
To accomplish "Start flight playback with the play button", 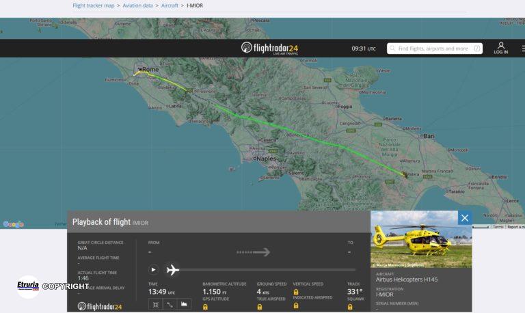I will click(x=153, y=269).
